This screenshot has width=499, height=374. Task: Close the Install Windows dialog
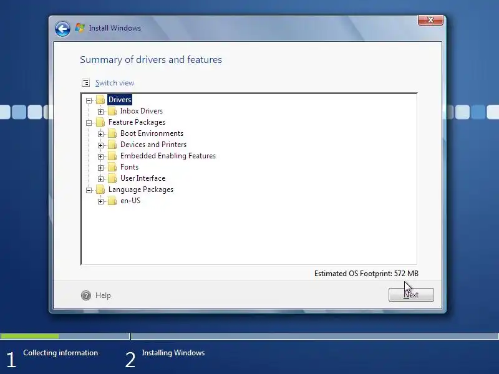[x=430, y=20]
